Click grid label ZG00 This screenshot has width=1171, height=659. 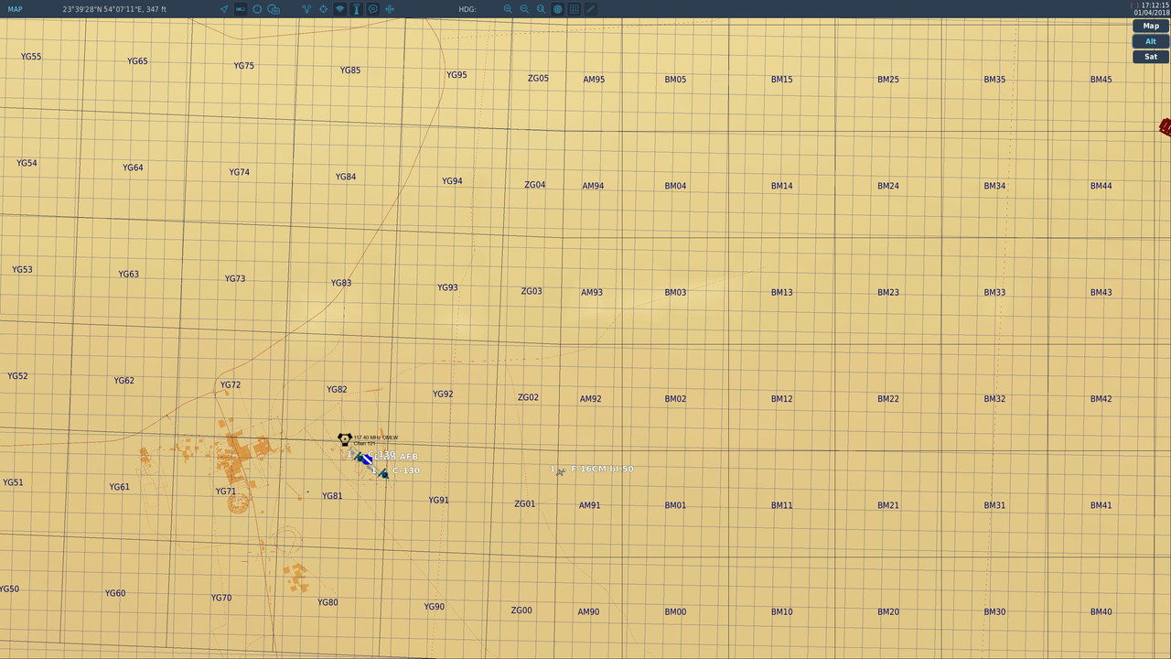[x=521, y=610]
